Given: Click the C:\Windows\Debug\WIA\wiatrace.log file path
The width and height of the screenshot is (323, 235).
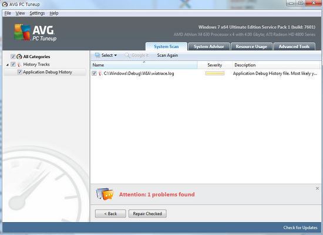Looking at the screenshot, I should (139, 73).
